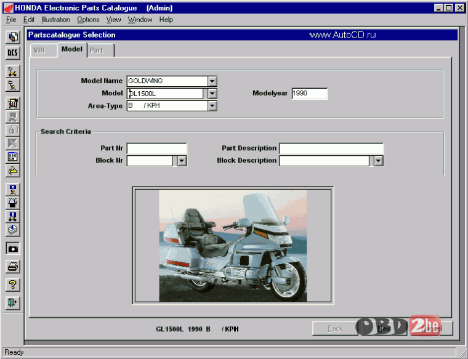
Task: Click the exit door icon in the sidebar
Action: tap(12, 303)
